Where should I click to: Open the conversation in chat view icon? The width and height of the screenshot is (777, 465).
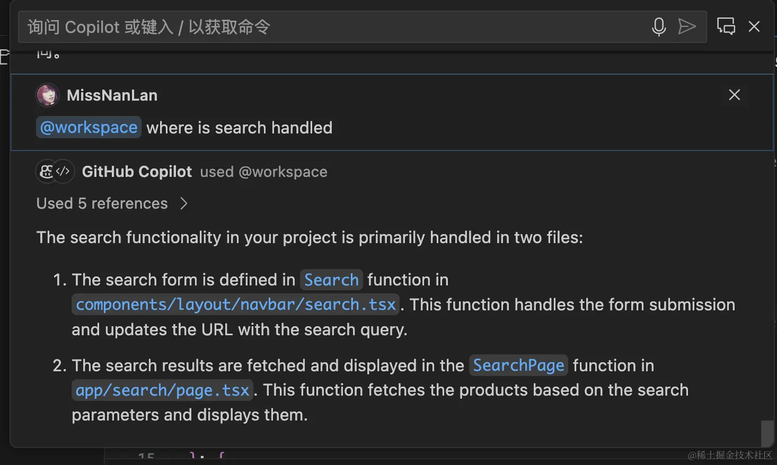pyautogui.click(x=726, y=26)
